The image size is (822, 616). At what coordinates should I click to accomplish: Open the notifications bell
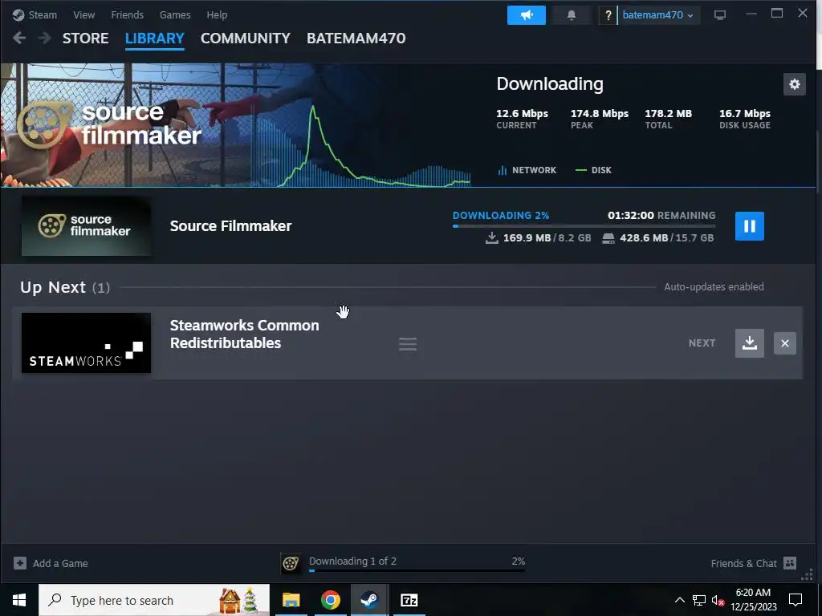pos(572,15)
